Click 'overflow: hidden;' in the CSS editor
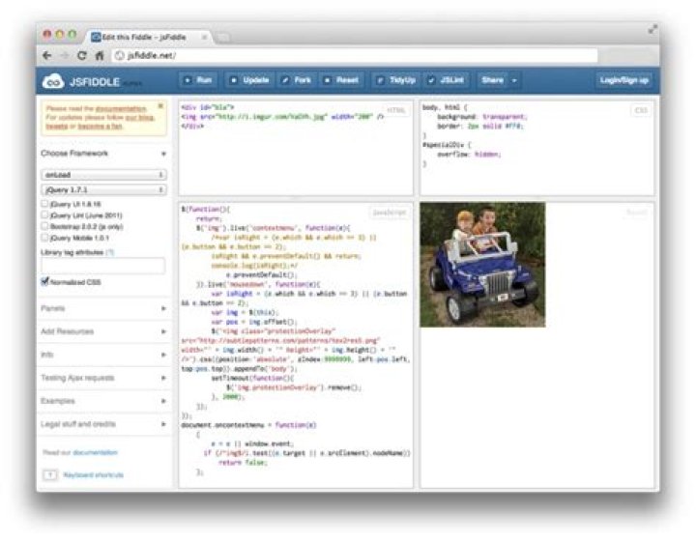The height and width of the screenshot is (542, 696). click(x=469, y=155)
